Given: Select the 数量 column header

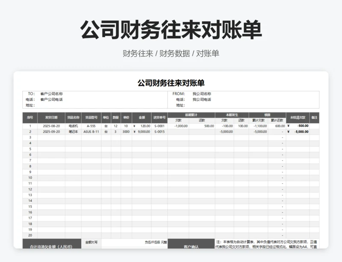Looking at the screenshot, I should (x=115, y=118).
